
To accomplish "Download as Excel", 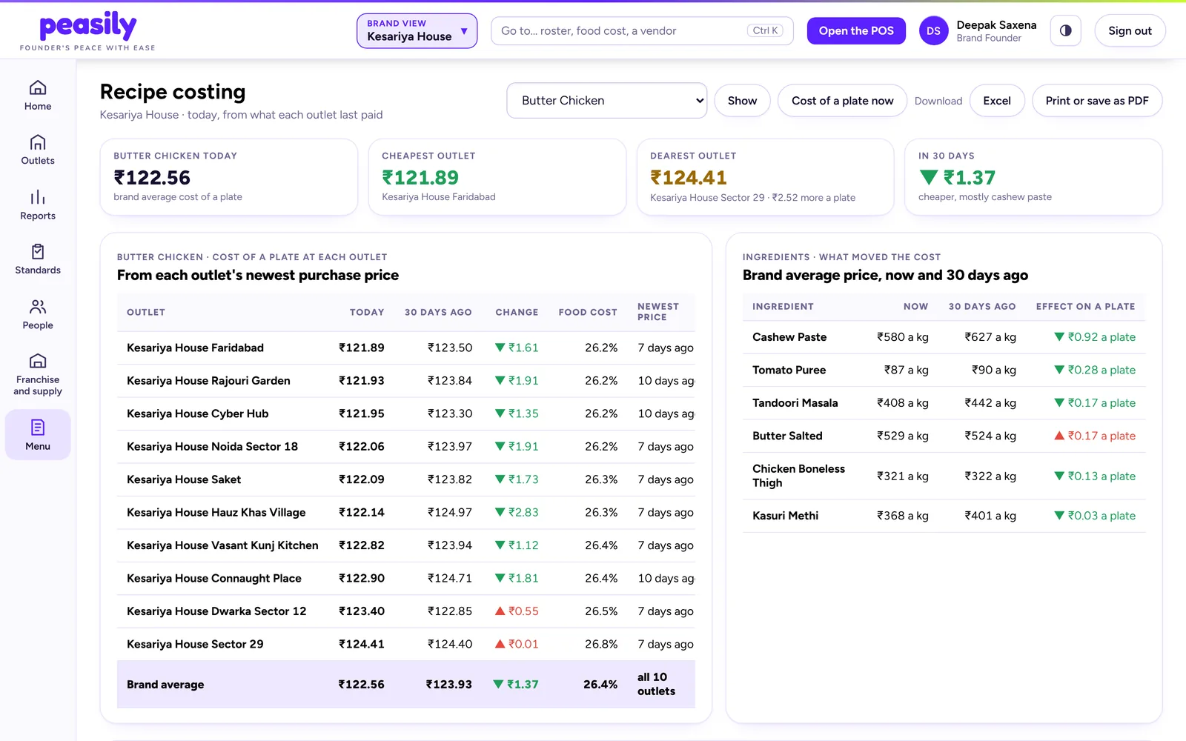I will pos(996,101).
